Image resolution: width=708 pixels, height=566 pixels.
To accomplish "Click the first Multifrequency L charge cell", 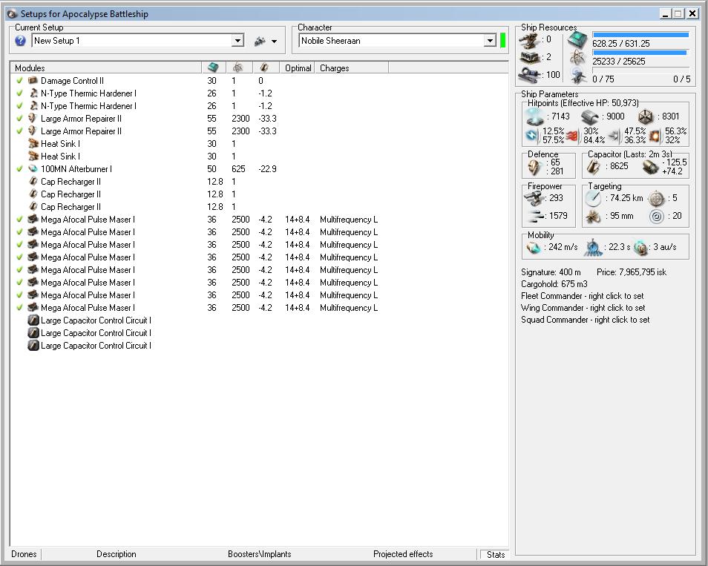I will point(349,220).
